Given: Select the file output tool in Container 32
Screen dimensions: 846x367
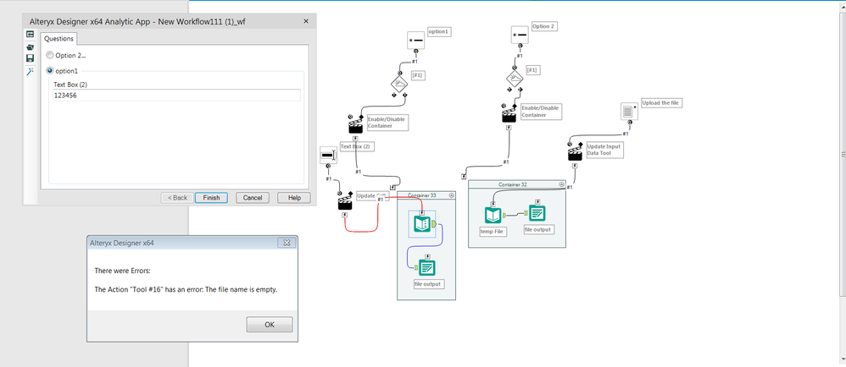Looking at the screenshot, I should [x=537, y=213].
